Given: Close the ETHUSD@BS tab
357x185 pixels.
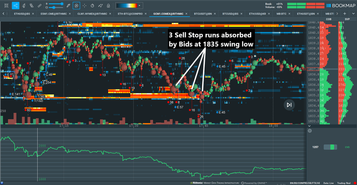Looking at the screenshot, I should (33, 14).
